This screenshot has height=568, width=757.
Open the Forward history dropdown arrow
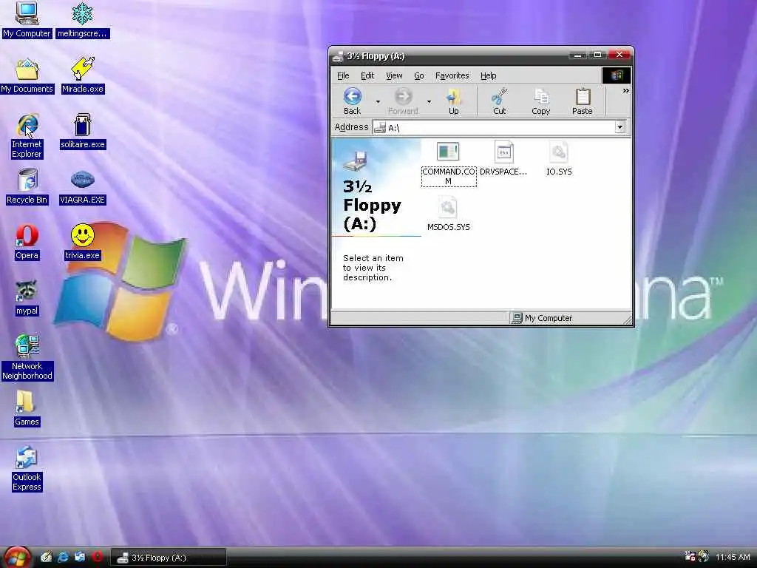(429, 101)
